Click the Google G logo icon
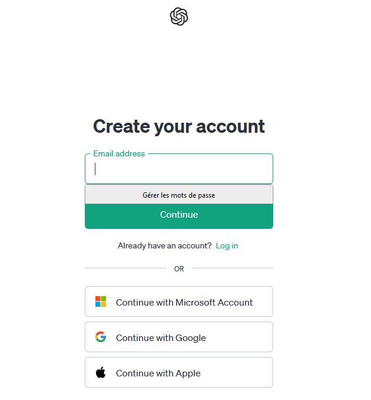371x400 pixels. (101, 337)
